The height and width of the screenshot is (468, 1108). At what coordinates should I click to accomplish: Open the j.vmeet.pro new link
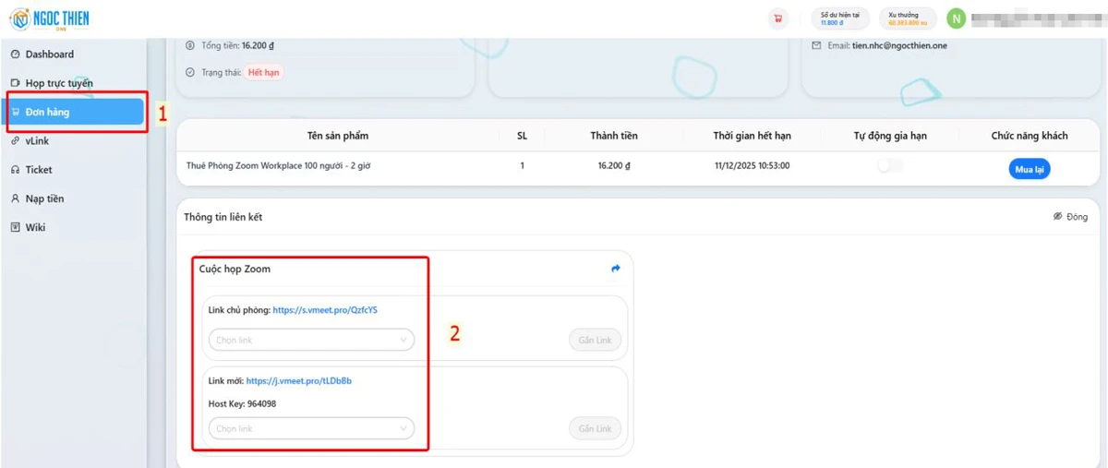298,380
